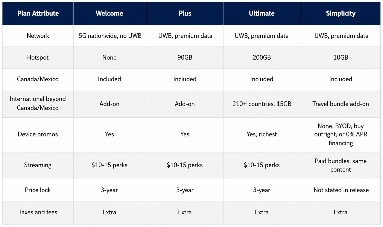Click the 90GB hotspot cell
The width and height of the screenshot is (383, 227).
(x=185, y=58)
